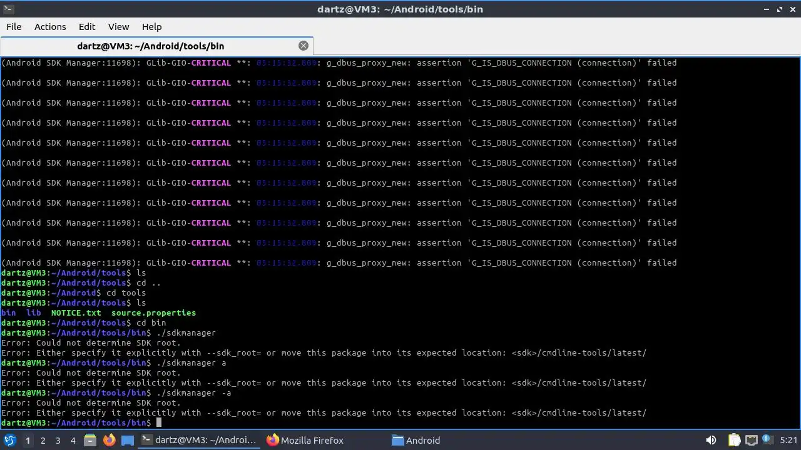Click the './sdkmanager -a' command text

(194, 392)
